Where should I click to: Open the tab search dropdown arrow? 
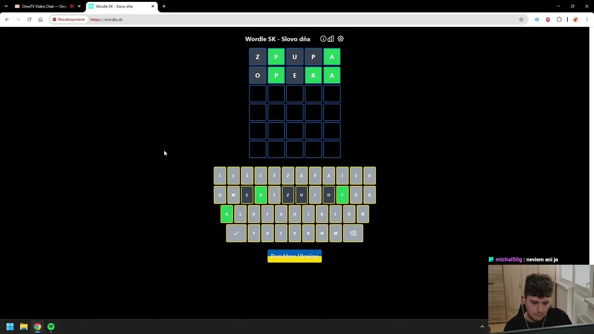(x=6, y=6)
